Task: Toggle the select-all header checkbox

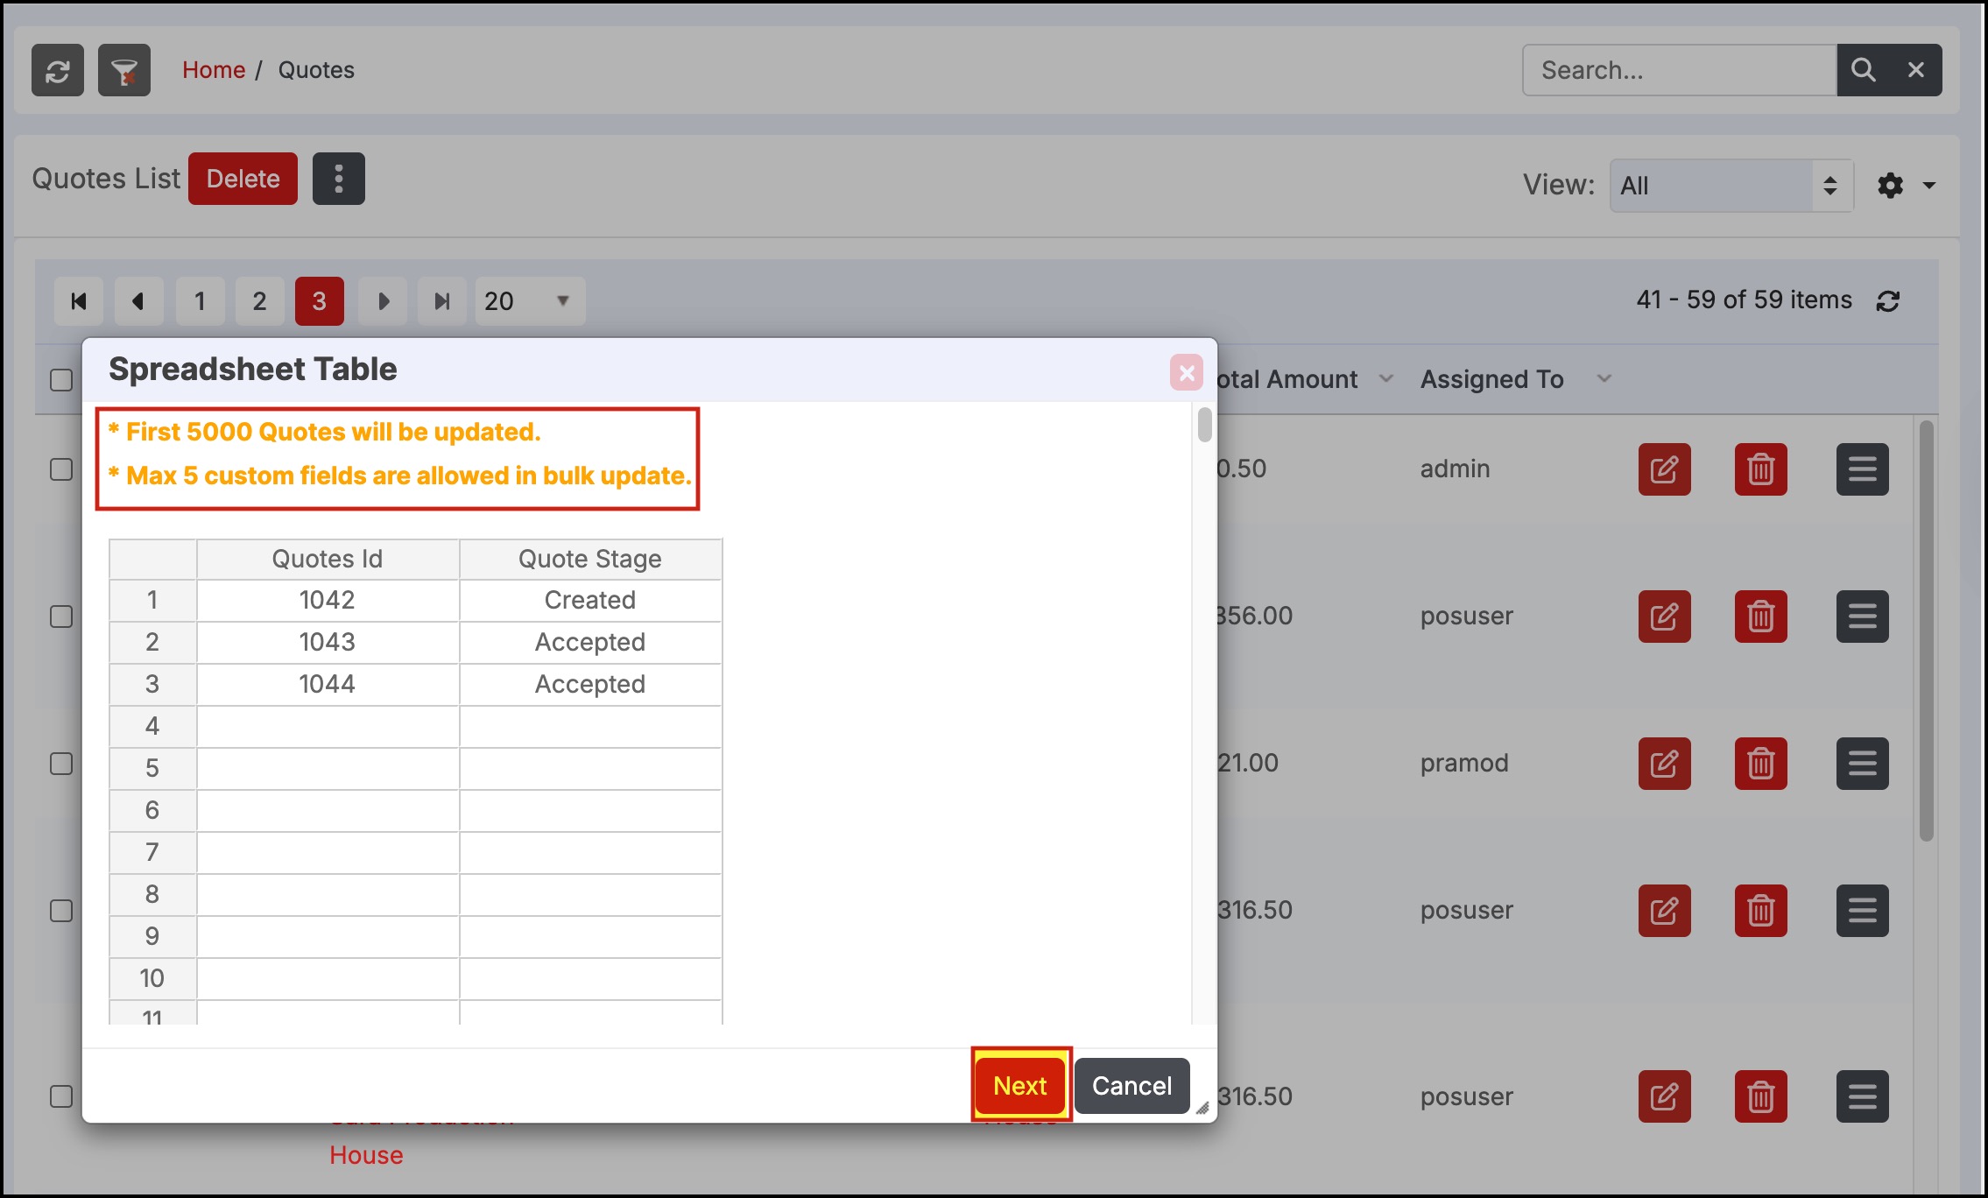Action: [61, 380]
